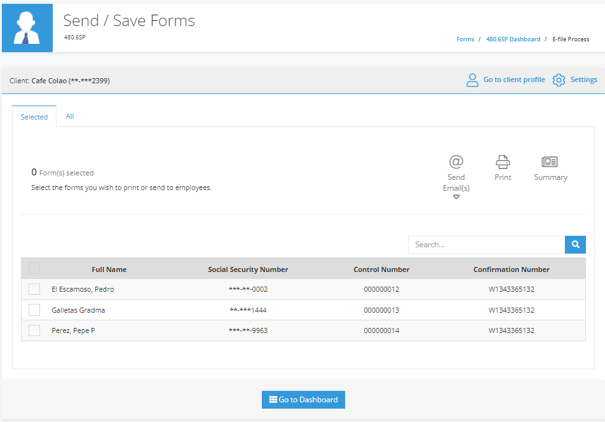This screenshot has height=422, width=605.
Task: Click the client profile person icon
Action: [x=472, y=80]
